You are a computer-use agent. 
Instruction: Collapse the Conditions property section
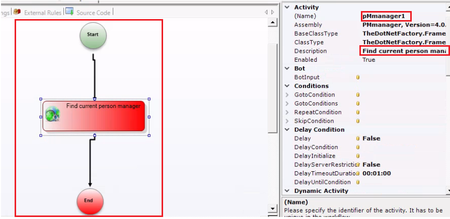pos(287,86)
